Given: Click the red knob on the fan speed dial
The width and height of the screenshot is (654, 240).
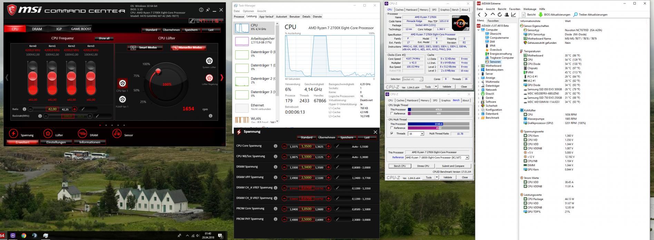Looking at the screenshot, I should pyautogui.click(x=158, y=71).
